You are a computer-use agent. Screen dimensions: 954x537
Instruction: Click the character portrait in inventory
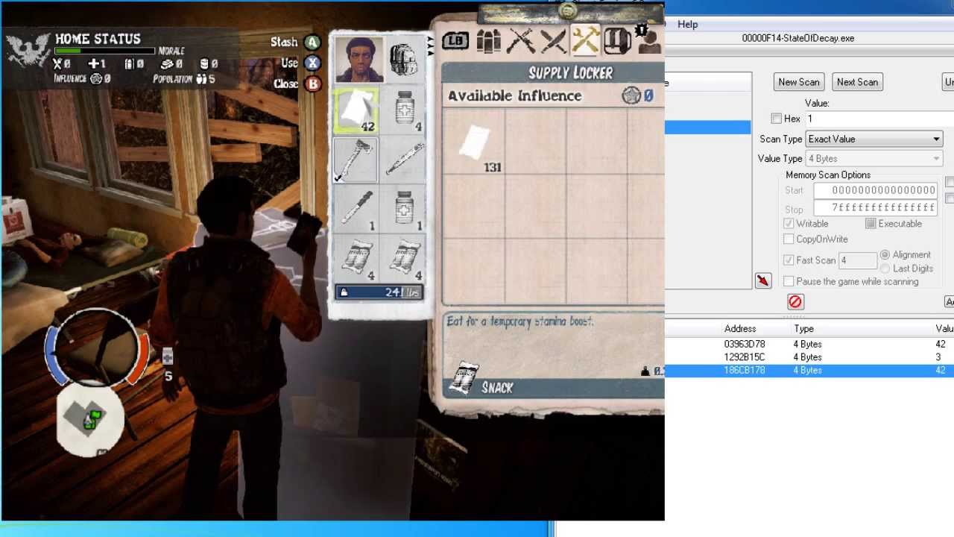click(359, 59)
